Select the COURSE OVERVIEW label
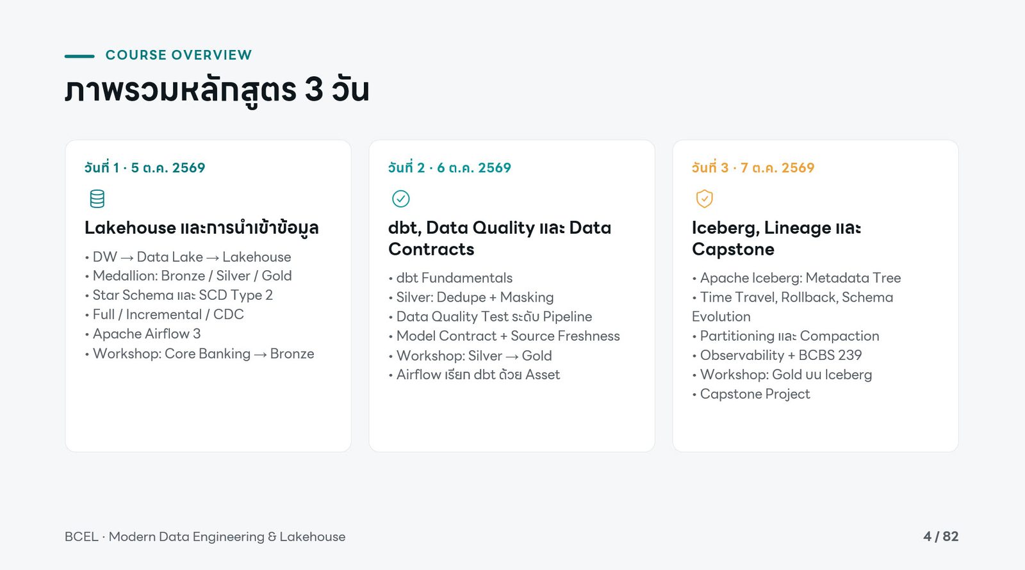Viewport: 1025px width, 570px height. tap(179, 55)
